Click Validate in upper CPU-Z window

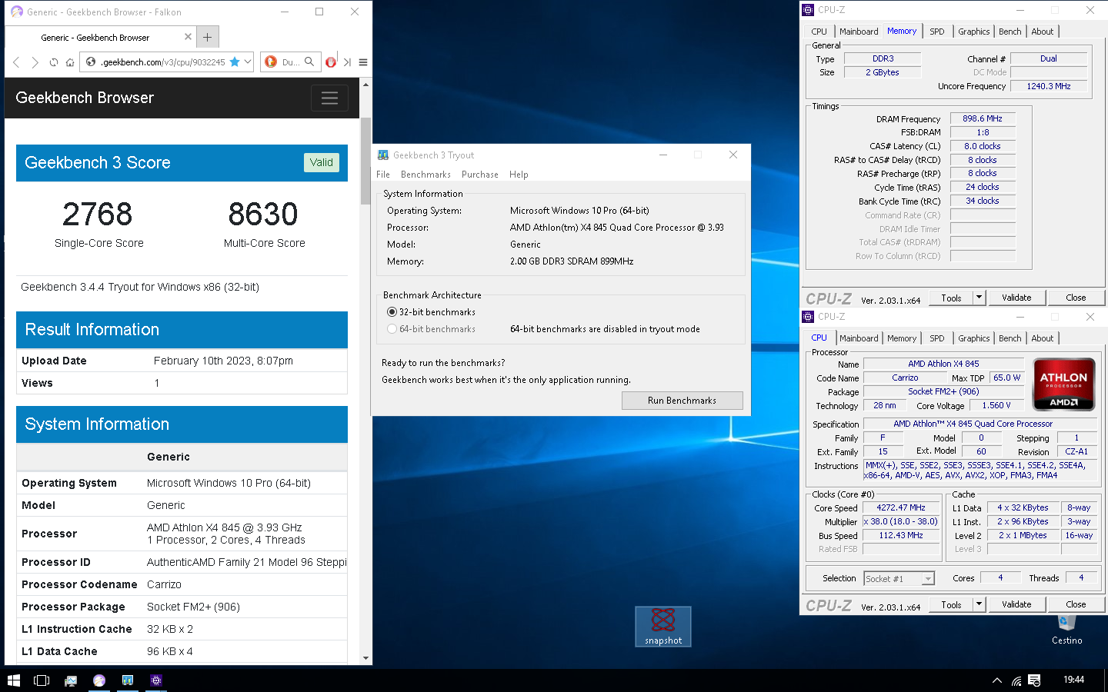1016,298
